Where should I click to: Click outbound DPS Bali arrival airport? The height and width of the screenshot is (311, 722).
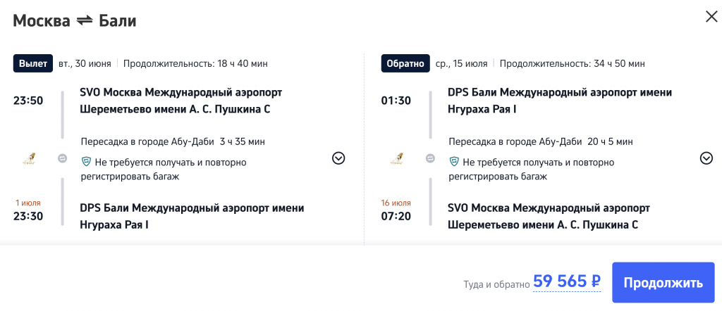click(192, 216)
